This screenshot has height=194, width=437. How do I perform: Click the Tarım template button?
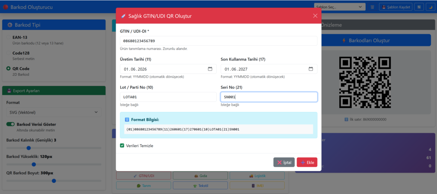(143, 185)
